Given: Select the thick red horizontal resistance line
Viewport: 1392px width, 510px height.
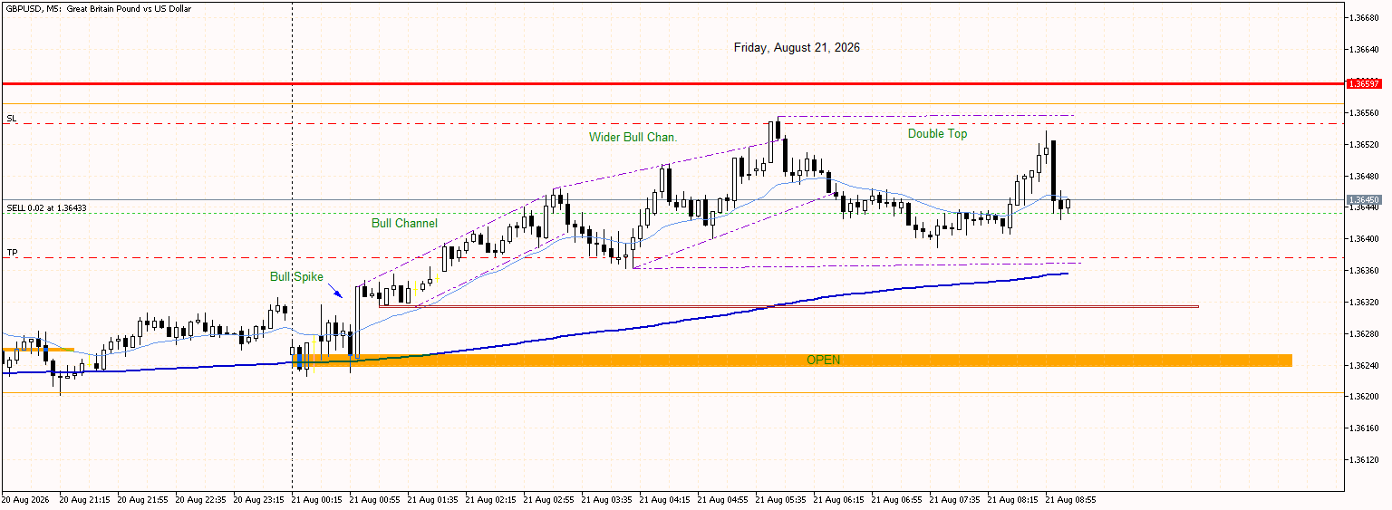Looking at the screenshot, I should (671, 83).
